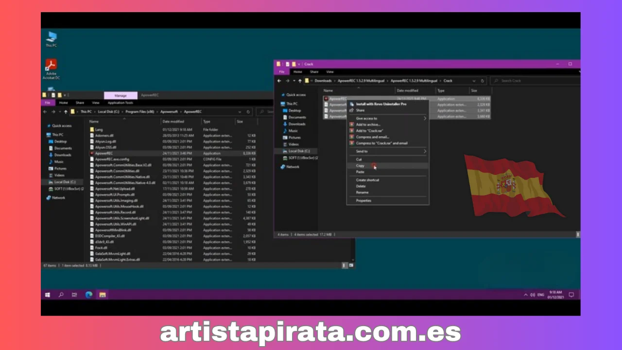Image resolution: width=622 pixels, height=350 pixels.
Task: Expand Send to submenu
Action: click(x=388, y=151)
